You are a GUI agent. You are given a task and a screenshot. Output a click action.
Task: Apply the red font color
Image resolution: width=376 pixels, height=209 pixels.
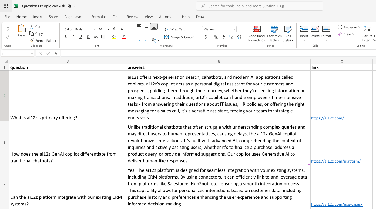pyautogui.click(x=124, y=37)
